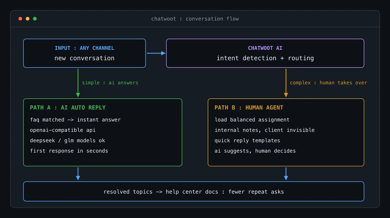This screenshot has width=390, height=218.
Task: Click "ai suggests, human decides" line
Action: (x=255, y=151)
